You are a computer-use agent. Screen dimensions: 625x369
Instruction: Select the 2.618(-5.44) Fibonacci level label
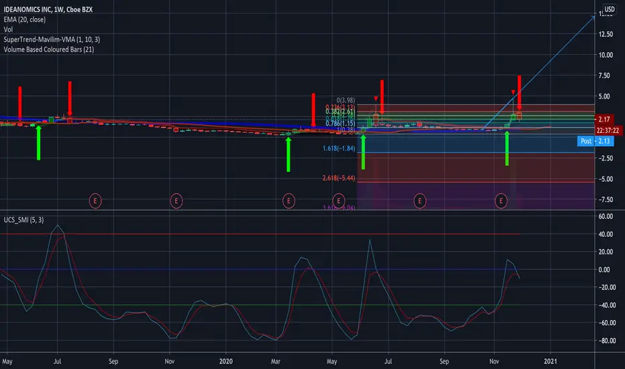[x=339, y=178]
